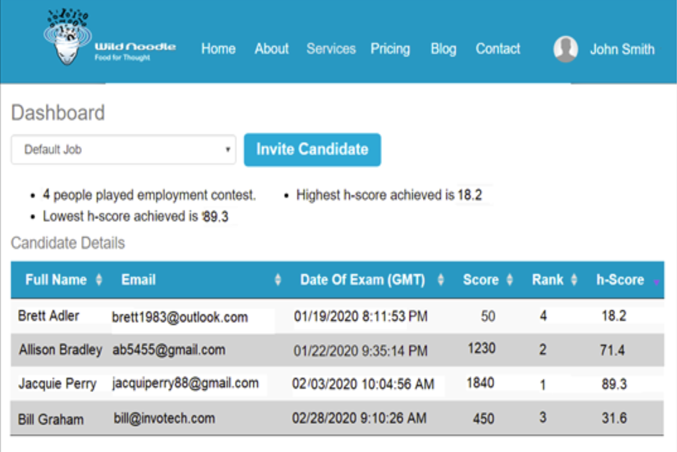Go to the Contact page
This screenshot has height=452, width=677.
[x=498, y=49]
